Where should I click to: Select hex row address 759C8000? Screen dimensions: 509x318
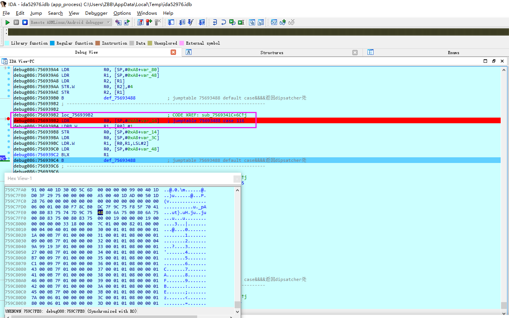click(x=16, y=224)
